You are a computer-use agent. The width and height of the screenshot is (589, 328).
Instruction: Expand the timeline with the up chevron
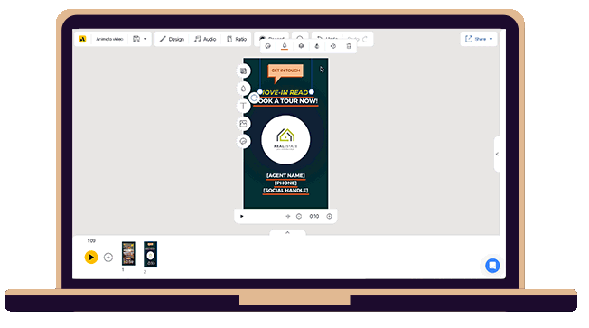point(288,233)
